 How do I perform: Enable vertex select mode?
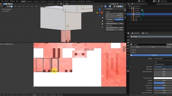[x=8, y=6]
